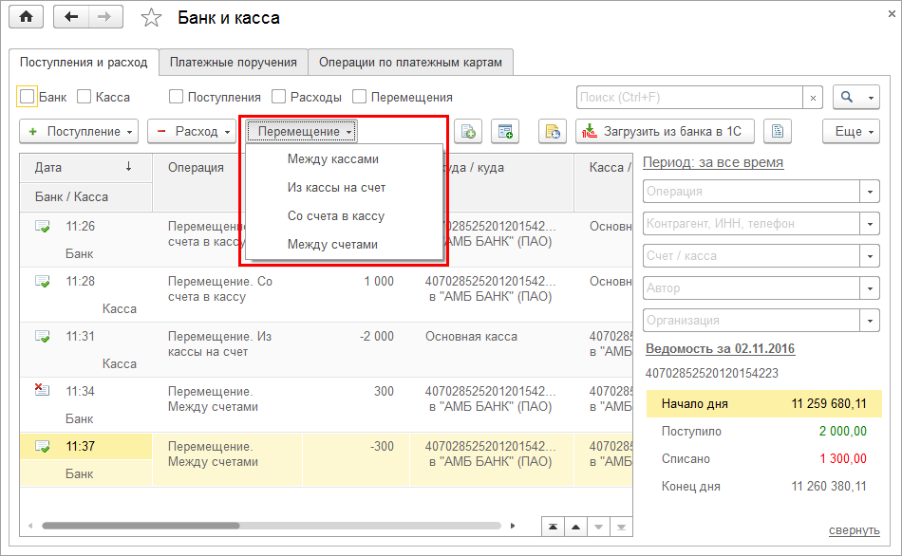Tick the Расходы checkbox
902x556 pixels.
pos(278,97)
